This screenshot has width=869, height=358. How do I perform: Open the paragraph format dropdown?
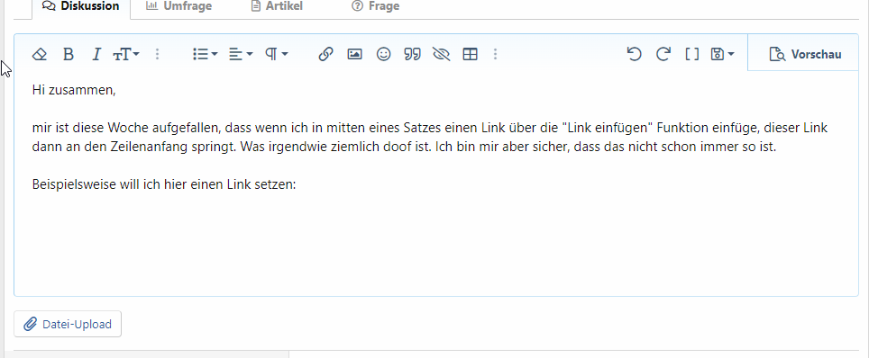(277, 54)
